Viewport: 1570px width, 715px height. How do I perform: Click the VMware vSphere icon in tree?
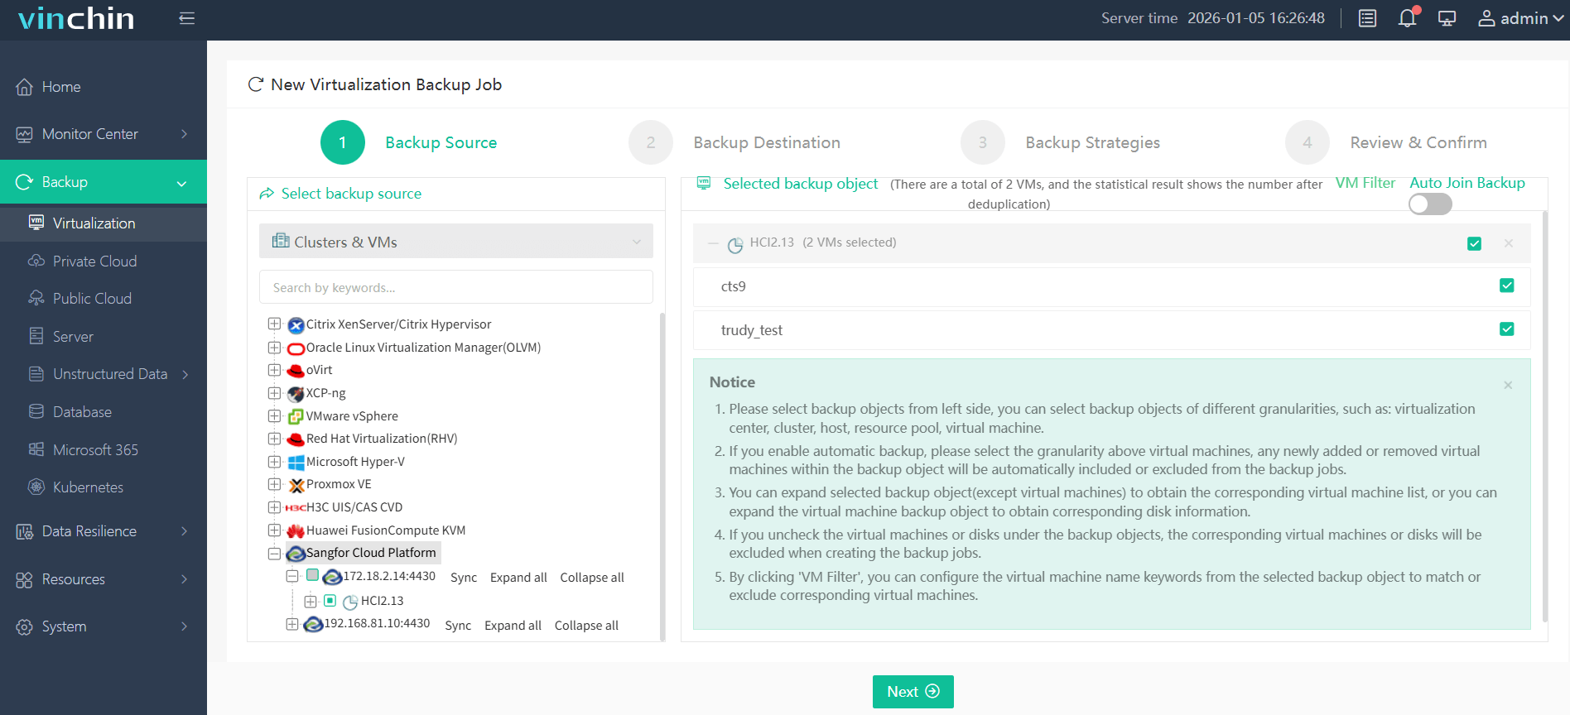(296, 416)
